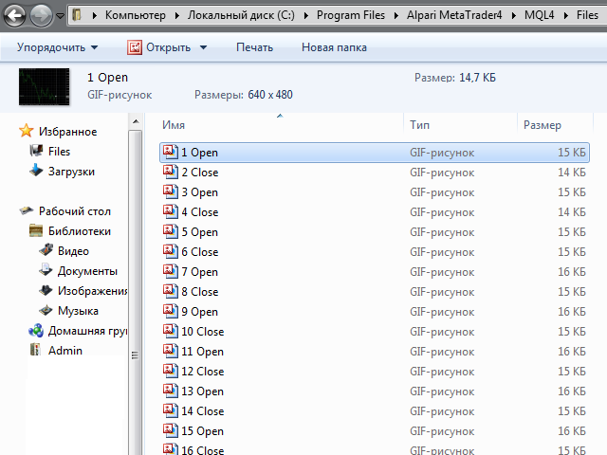Click GIF-рисунок type of 9 Open

[x=442, y=312]
